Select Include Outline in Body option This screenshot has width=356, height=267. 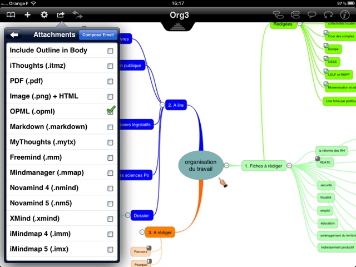[111, 51]
